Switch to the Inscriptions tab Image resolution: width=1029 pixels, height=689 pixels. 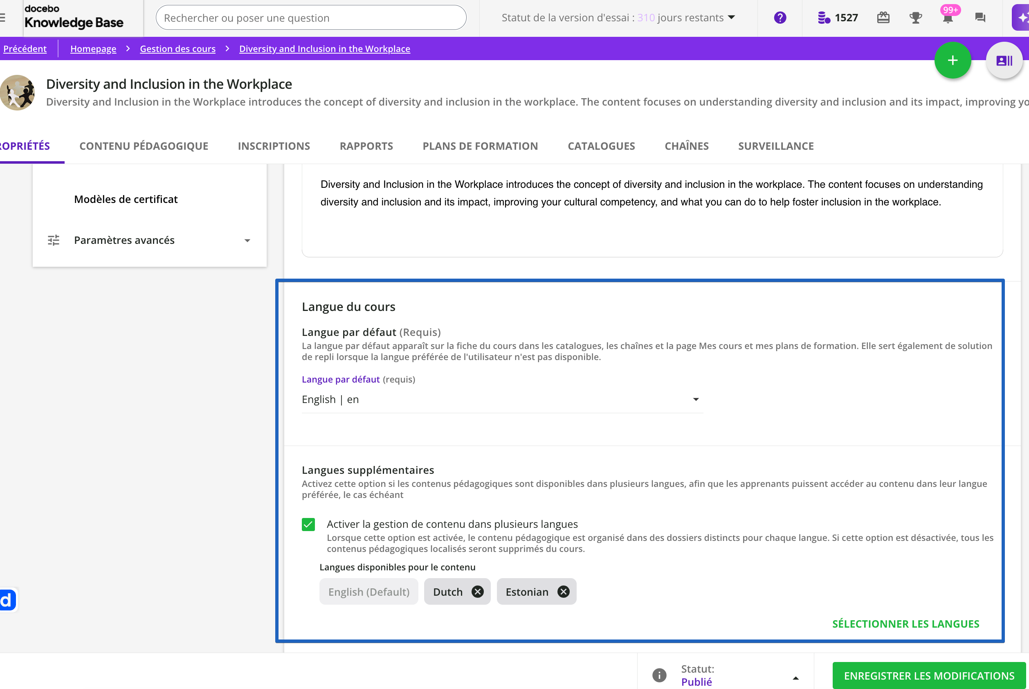click(x=274, y=146)
